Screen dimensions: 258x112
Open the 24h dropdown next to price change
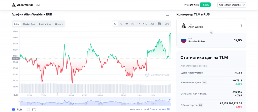point(204,82)
